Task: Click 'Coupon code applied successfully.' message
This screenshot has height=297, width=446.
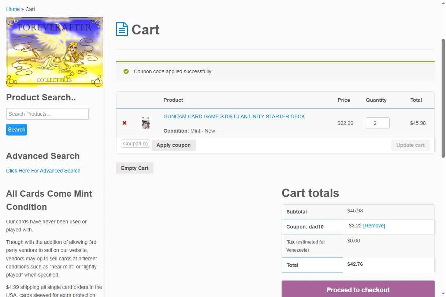Action: [x=173, y=71]
